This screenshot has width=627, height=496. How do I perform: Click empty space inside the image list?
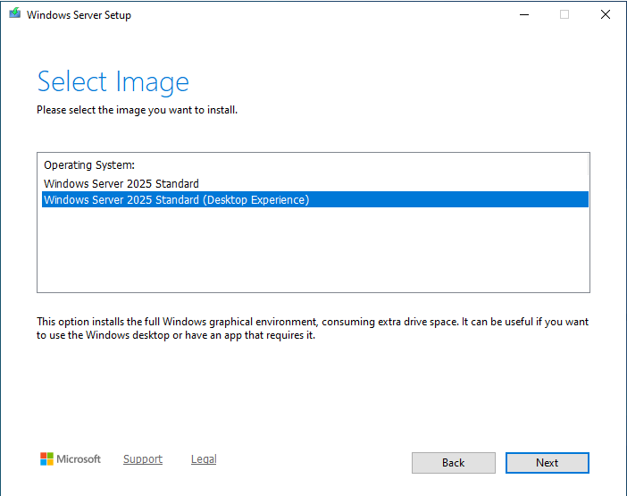tap(313, 255)
